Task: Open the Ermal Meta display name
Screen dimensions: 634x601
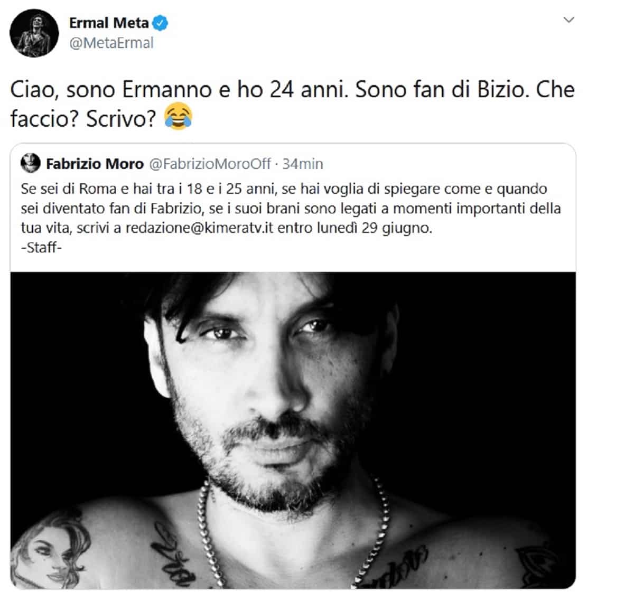Action: tap(109, 23)
